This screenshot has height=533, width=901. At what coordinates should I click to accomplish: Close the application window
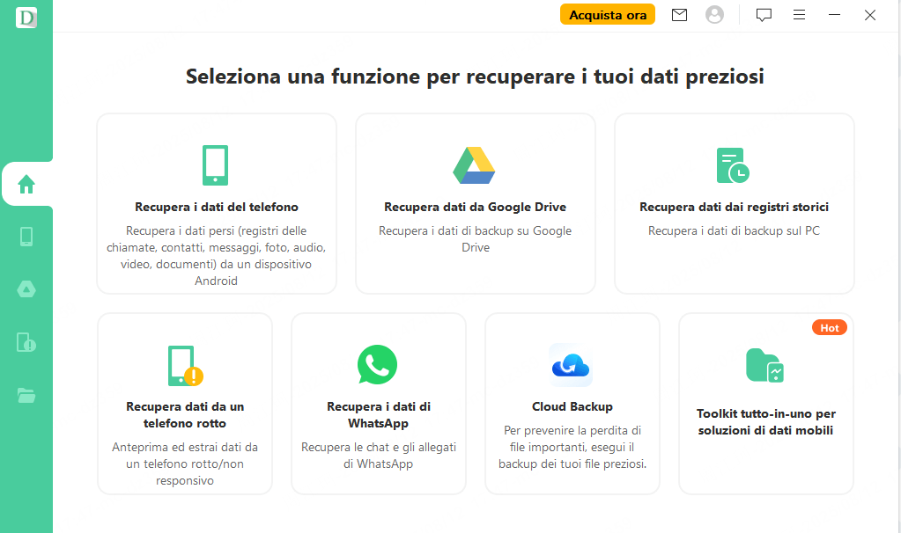[870, 15]
